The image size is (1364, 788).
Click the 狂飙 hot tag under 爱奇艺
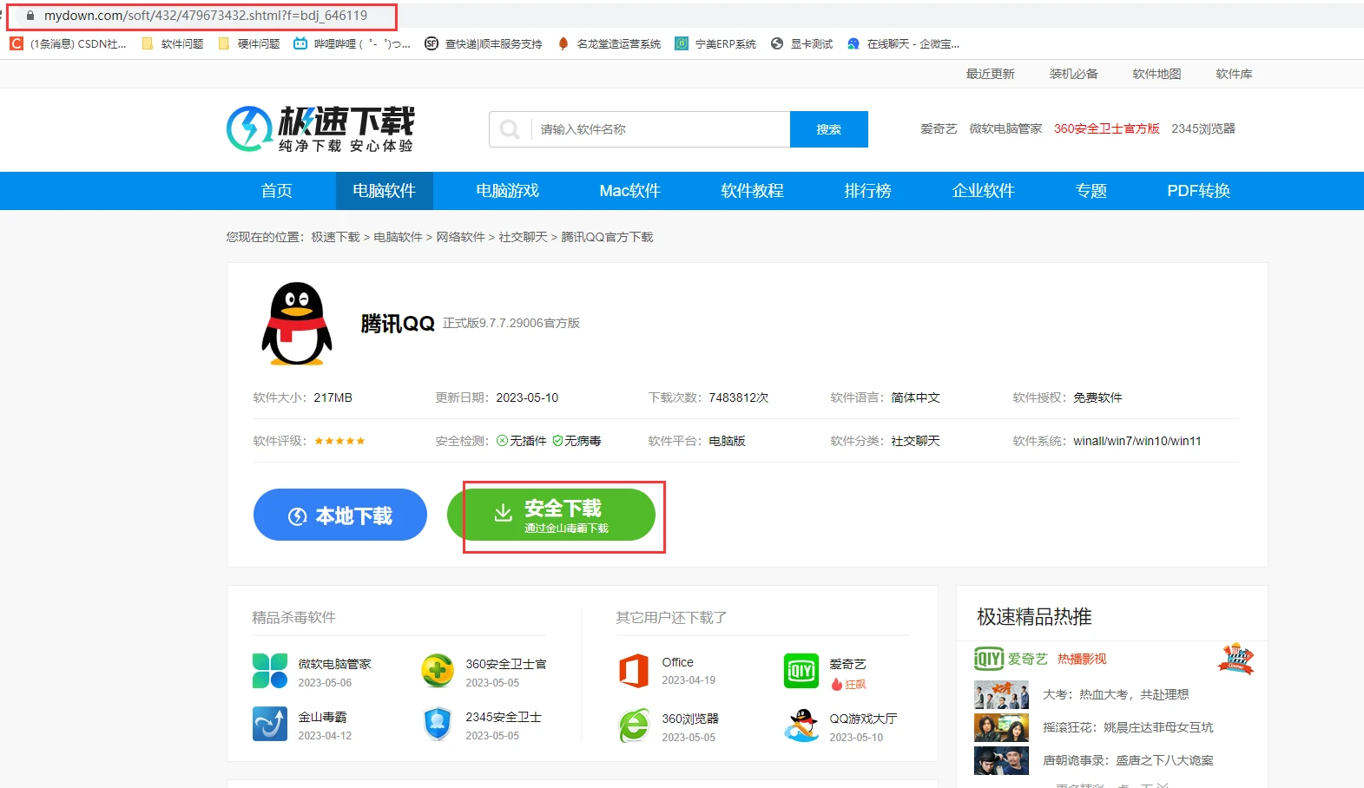coord(849,684)
